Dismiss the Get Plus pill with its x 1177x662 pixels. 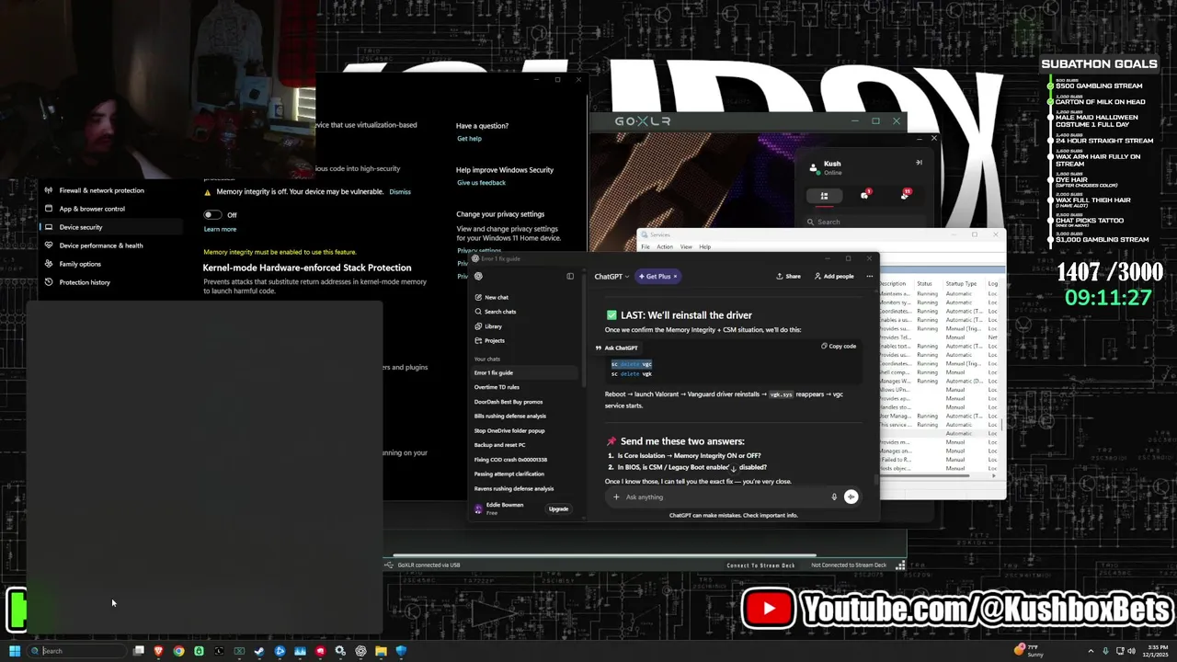coord(675,276)
